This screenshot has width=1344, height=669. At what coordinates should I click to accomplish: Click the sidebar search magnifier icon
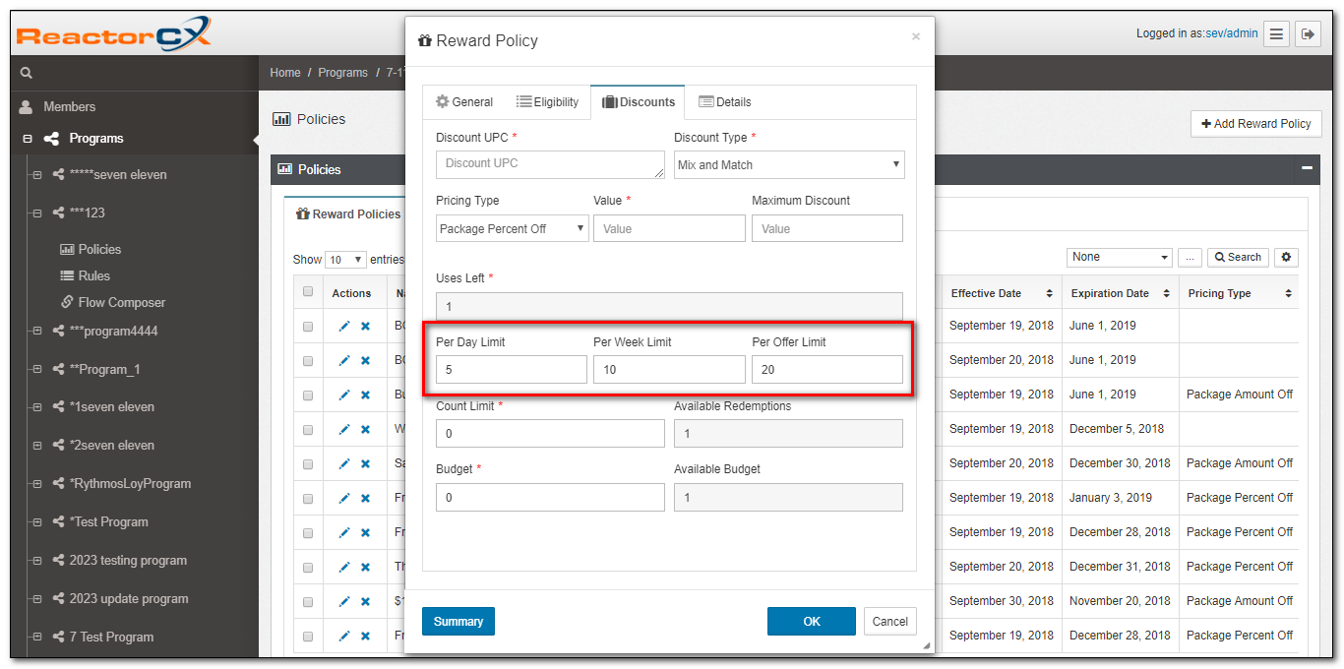pos(27,73)
